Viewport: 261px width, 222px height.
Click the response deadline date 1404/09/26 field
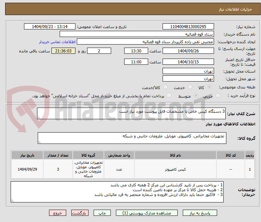188,51
